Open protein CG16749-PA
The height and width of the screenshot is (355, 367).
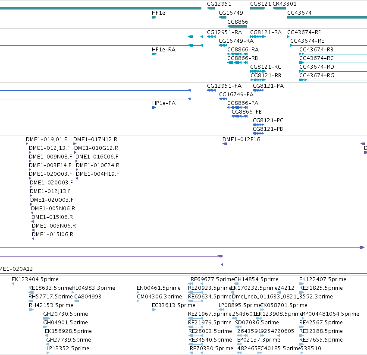(236, 95)
